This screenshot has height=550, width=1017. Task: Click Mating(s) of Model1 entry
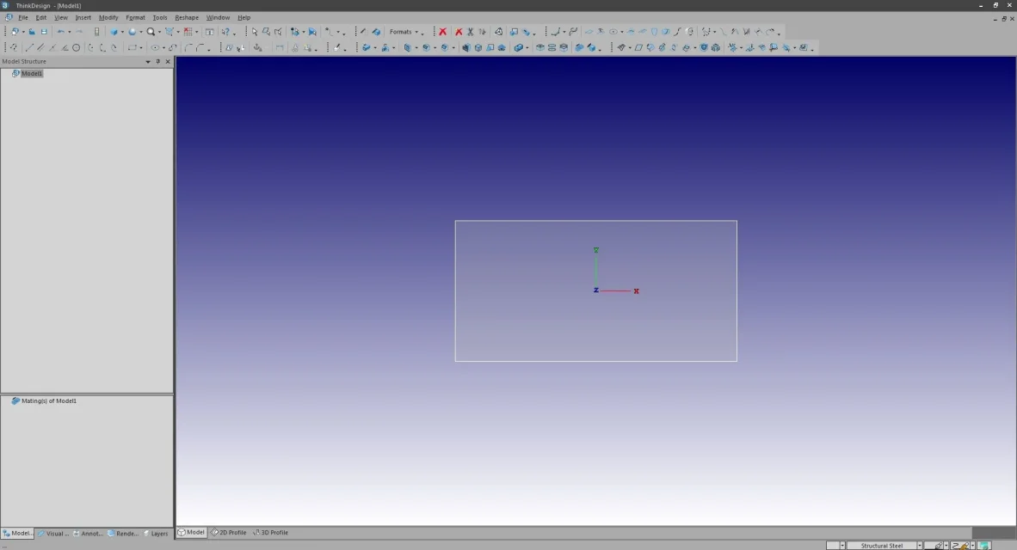(x=49, y=400)
